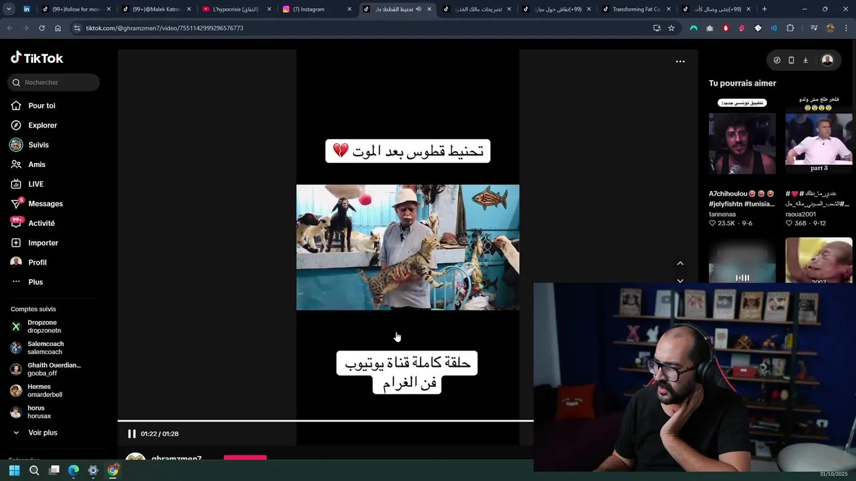Image resolution: width=856 pixels, height=481 pixels.
Task: Open the Plus menu in sidebar
Action: coord(35,282)
